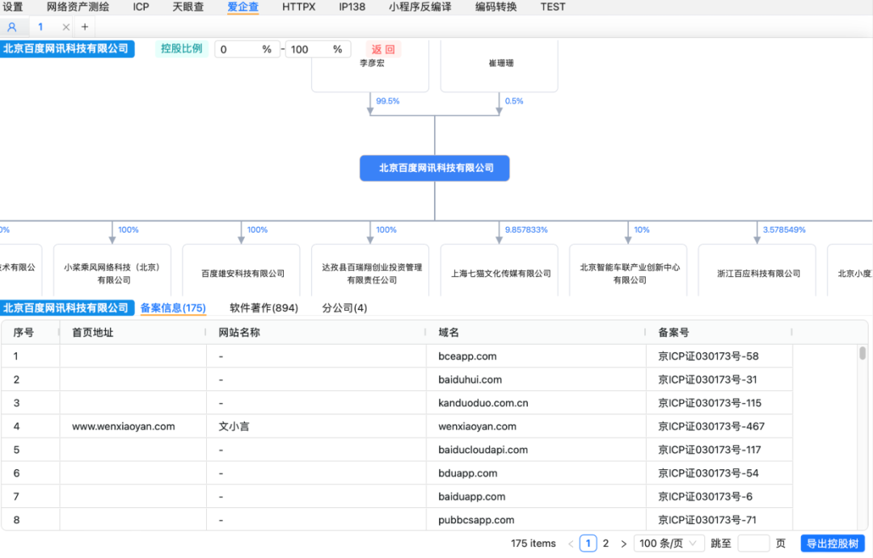
Task: Open the 设置 menu item
Action: (x=14, y=7)
